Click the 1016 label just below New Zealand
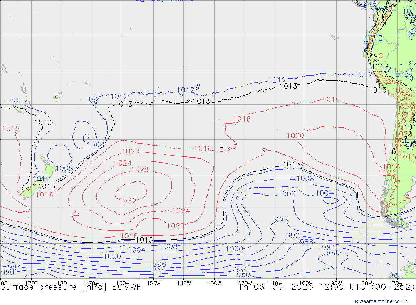 pos(45,195)
